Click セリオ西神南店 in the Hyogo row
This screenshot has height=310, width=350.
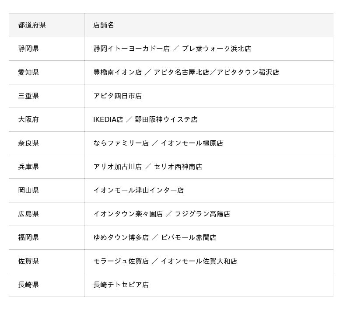(x=178, y=167)
